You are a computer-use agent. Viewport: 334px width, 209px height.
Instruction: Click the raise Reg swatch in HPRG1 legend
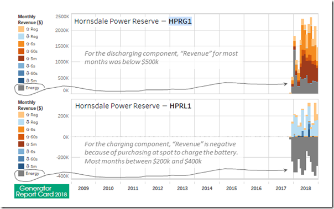click(22, 29)
